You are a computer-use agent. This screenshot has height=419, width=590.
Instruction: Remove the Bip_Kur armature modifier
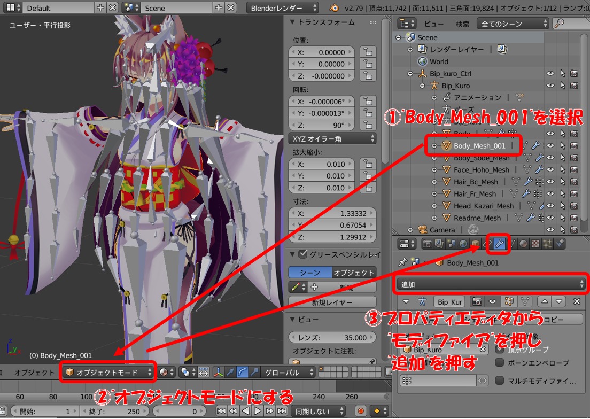[x=577, y=302]
